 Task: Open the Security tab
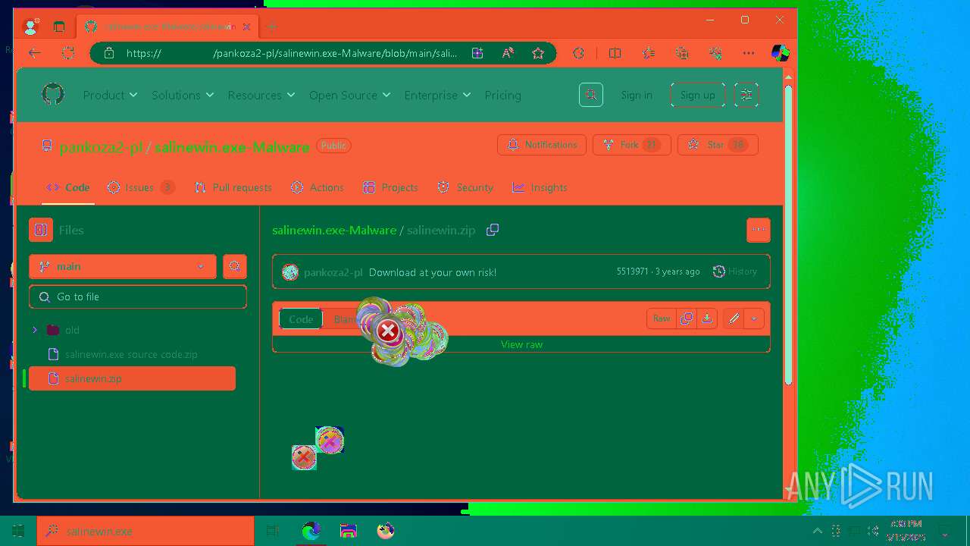click(465, 187)
